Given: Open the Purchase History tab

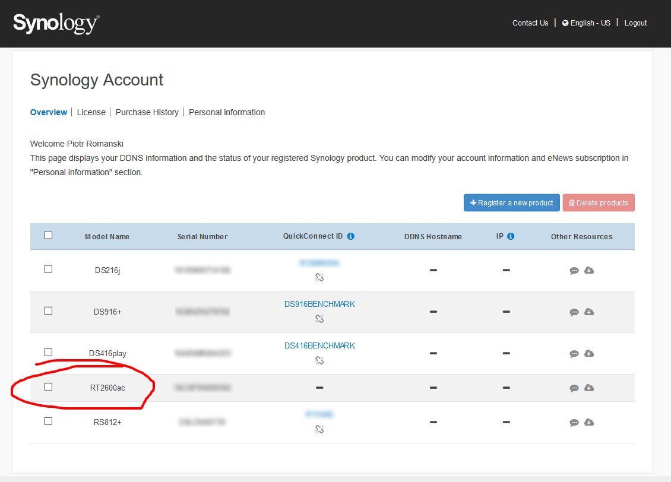Looking at the screenshot, I should (147, 112).
